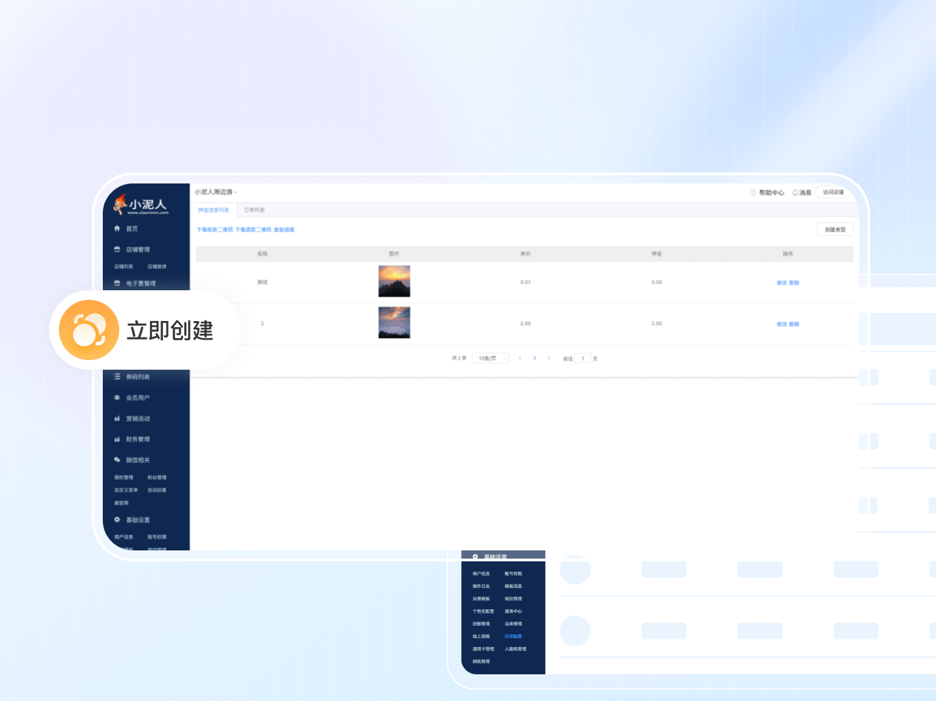Select the 押金信息列表 tab

pyautogui.click(x=214, y=210)
